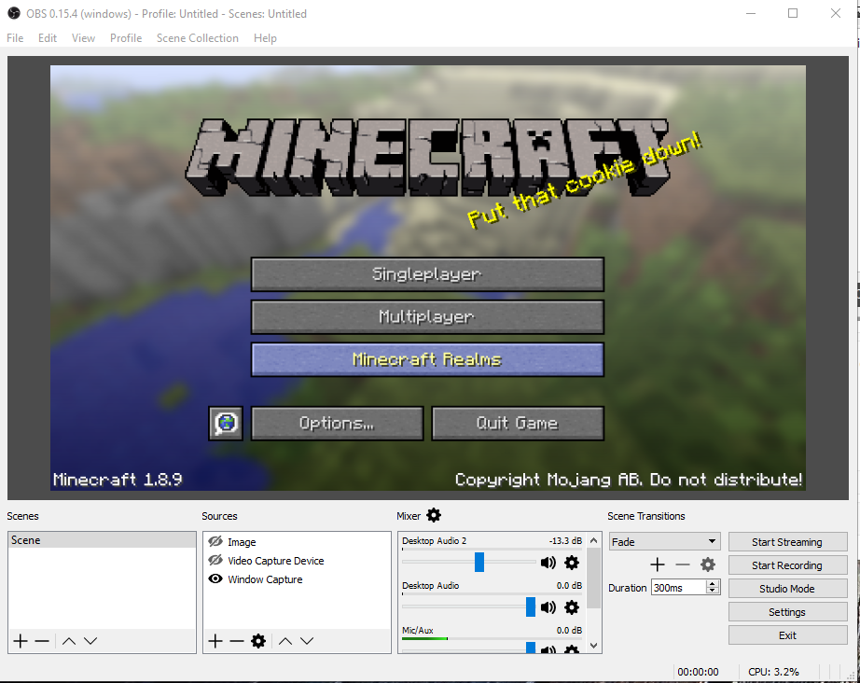Viewport: 860px width, 683px height.
Task: Enter Studio Mode
Action: click(787, 589)
